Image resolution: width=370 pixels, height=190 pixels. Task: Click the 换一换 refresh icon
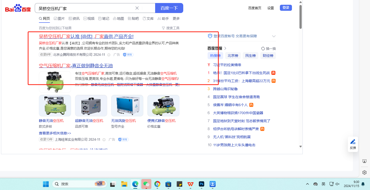(263, 49)
